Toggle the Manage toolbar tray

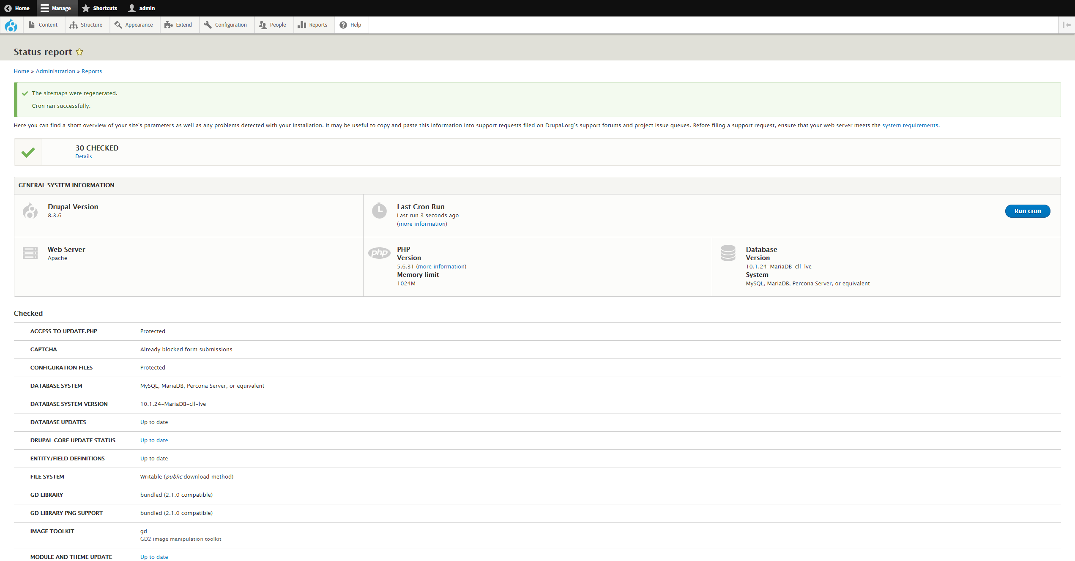[56, 8]
